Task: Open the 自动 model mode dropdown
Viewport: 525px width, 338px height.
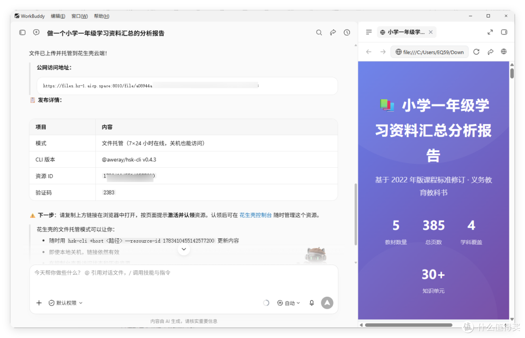Action: [x=289, y=303]
